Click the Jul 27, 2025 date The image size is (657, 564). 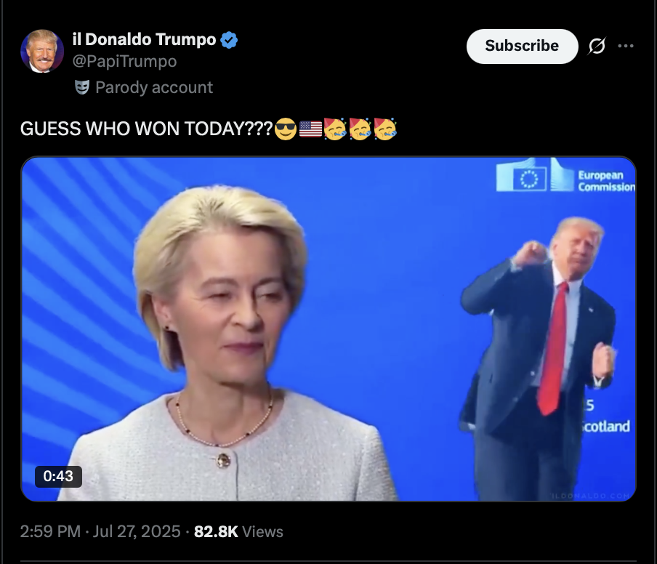137,531
